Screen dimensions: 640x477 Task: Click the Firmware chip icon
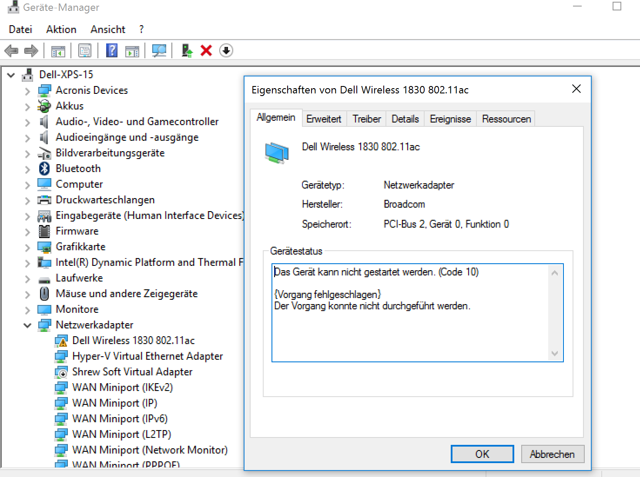[x=44, y=231]
